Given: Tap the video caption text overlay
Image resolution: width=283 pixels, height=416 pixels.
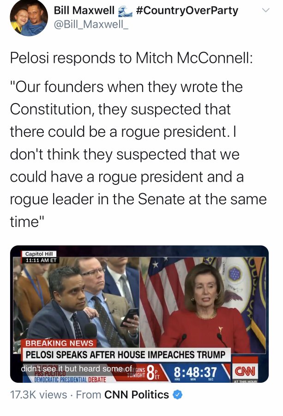Looking at the screenshot, I should tap(76, 368).
